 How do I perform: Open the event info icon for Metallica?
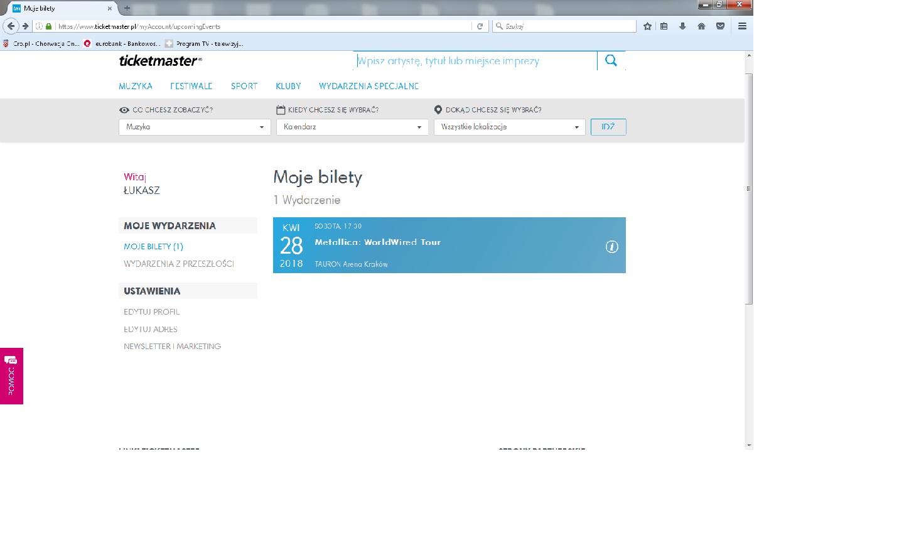(x=611, y=247)
